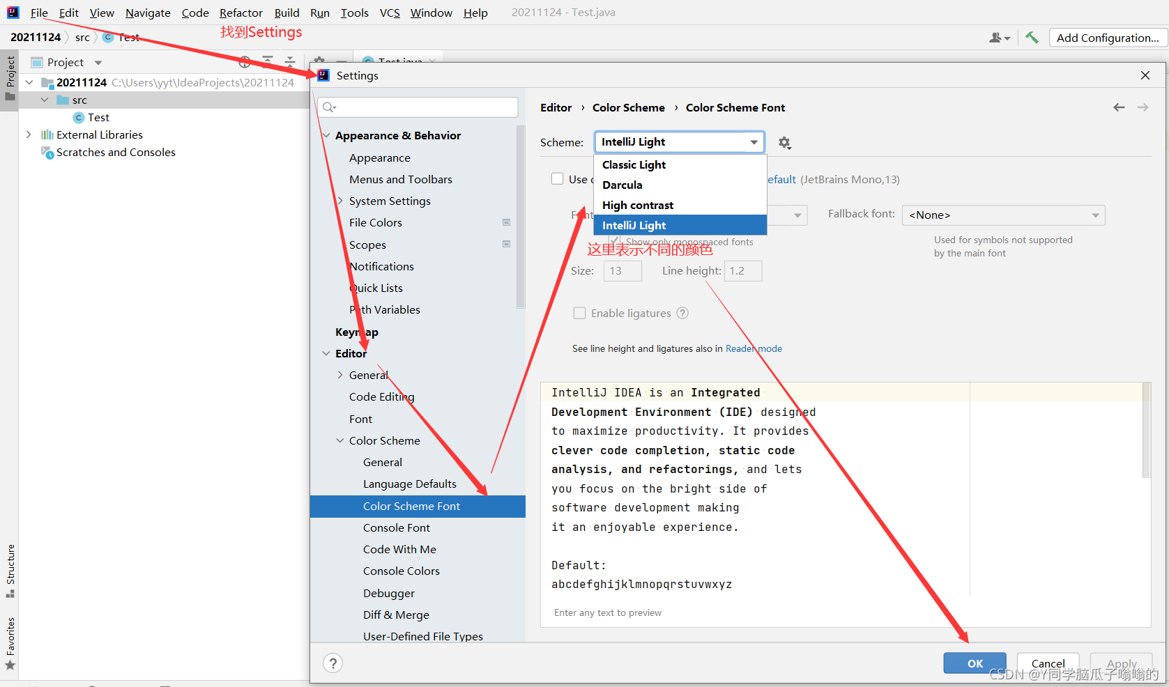This screenshot has width=1169, height=687.
Task: Click the Collapse All icon in Project panel
Action: [290, 62]
